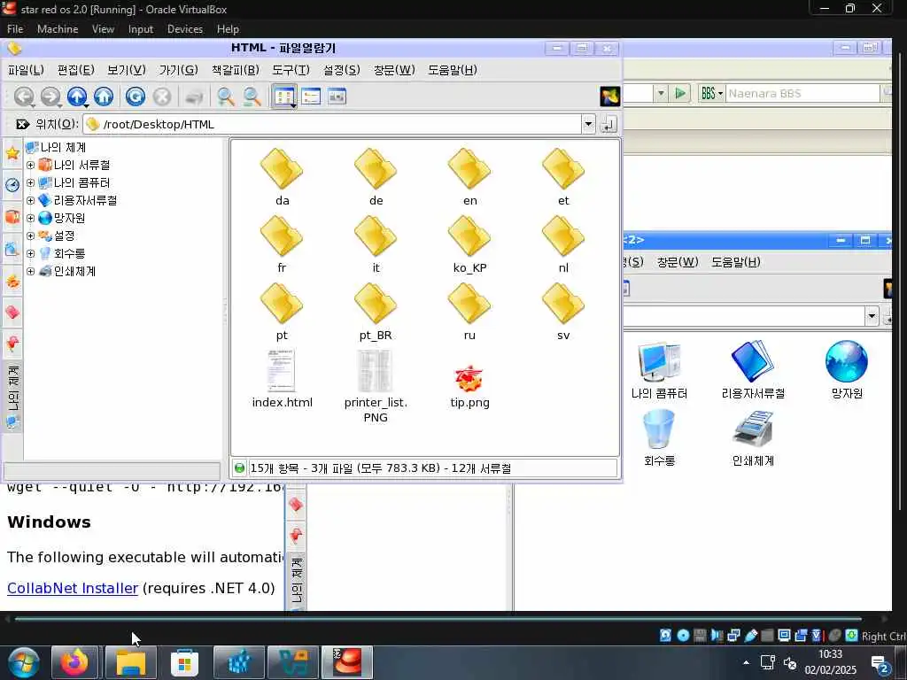The width and height of the screenshot is (907, 680).
Task: Click green Go arrow in browser window
Action: [x=681, y=93]
